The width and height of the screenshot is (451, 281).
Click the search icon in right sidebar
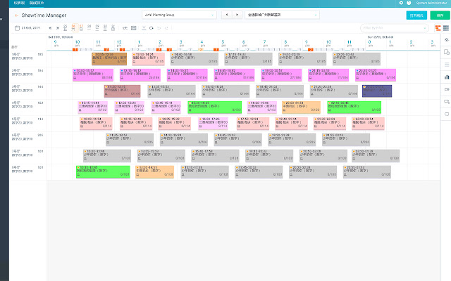tap(446, 101)
